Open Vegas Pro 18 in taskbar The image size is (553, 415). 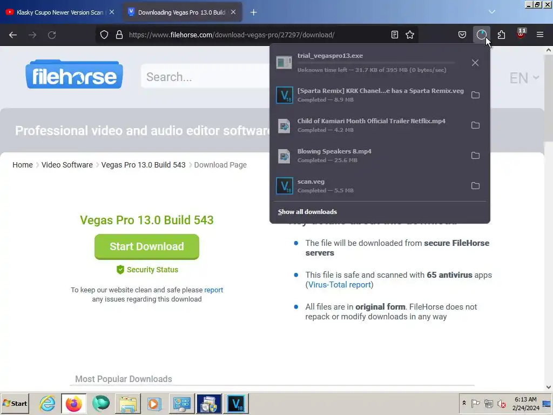click(x=236, y=404)
